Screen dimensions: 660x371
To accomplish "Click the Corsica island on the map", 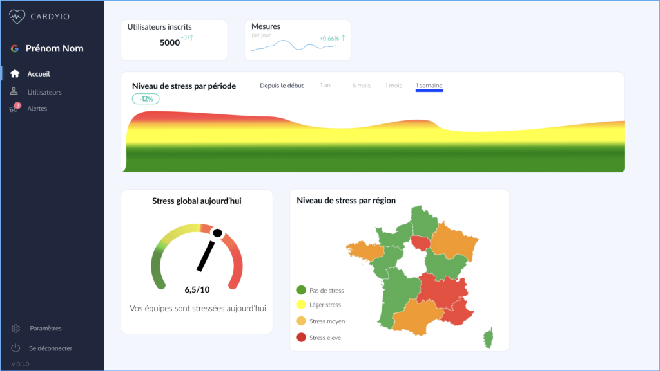I will 489,338.
